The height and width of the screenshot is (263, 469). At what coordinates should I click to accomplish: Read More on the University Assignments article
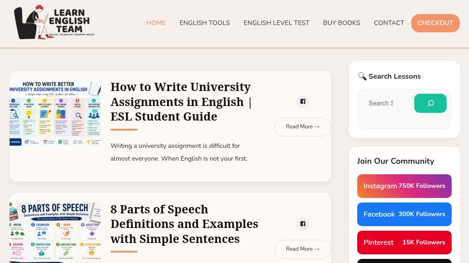(x=302, y=127)
